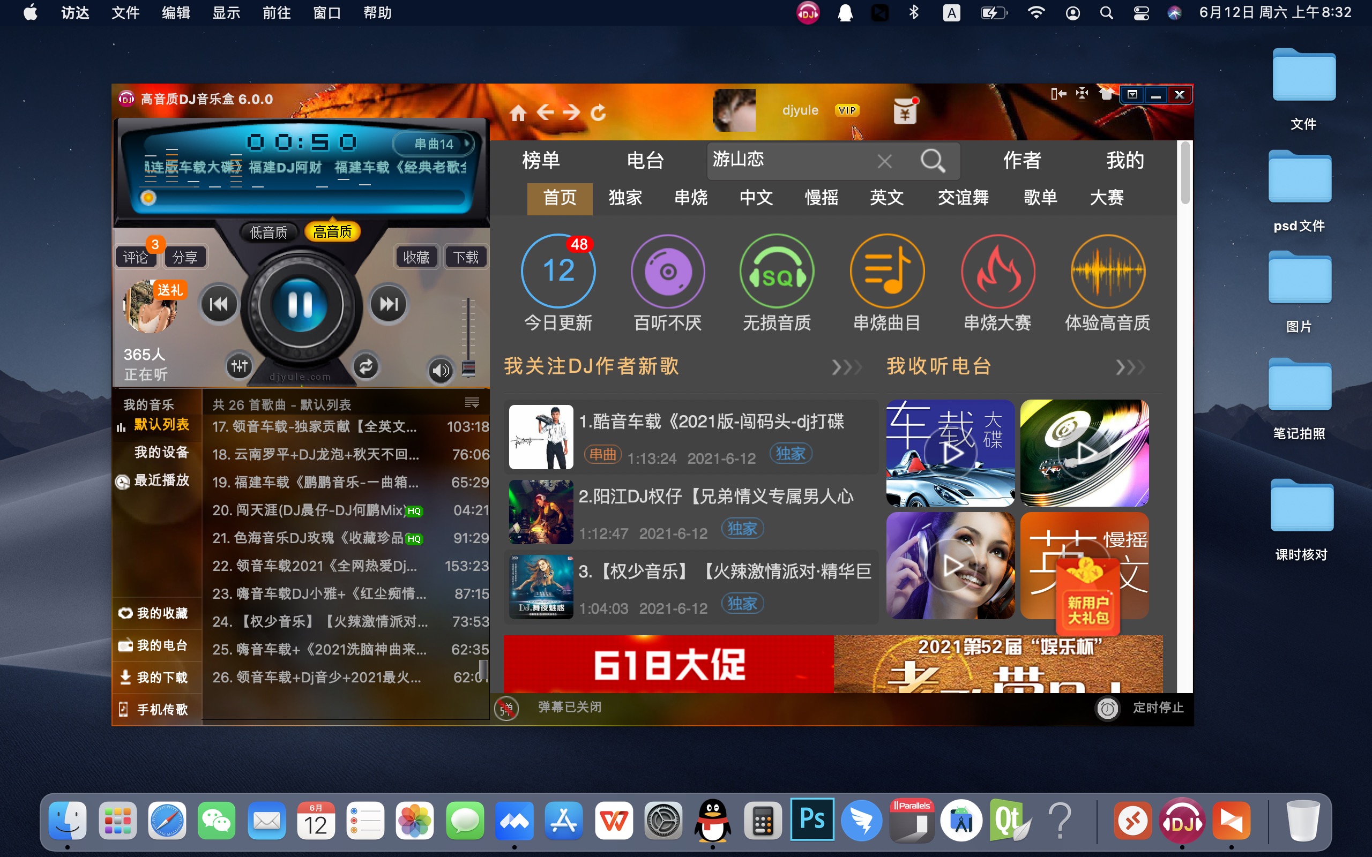This screenshot has height=857, width=1372.
Task: Expand 串曲14 track list dropdown
Action: pyautogui.click(x=434, y=144)
